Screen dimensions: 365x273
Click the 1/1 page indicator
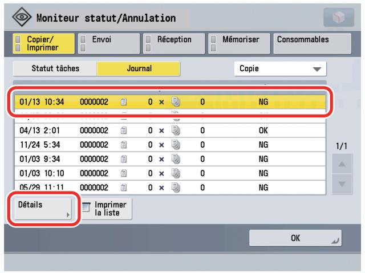click(342, 146)
